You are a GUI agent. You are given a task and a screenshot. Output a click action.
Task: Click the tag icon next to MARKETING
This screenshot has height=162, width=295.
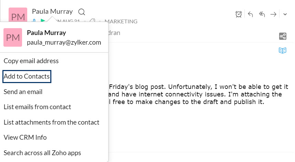click(92, 21)
